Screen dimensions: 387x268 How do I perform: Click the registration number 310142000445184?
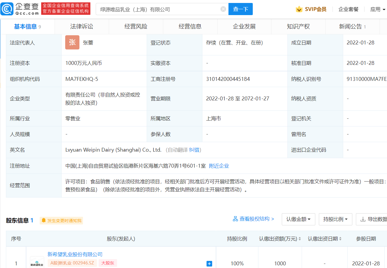coord(228,79)
